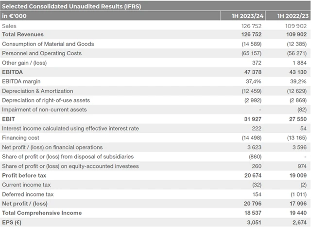This screenshot has height=227, width=311.
Task: Select the 'Impairment of non-current assets' label
Action: 44,109
